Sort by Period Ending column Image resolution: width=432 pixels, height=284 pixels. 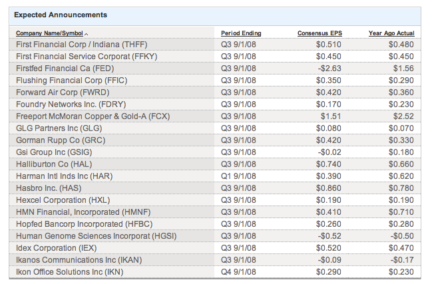pyautogui.click(x=240, y=33)
